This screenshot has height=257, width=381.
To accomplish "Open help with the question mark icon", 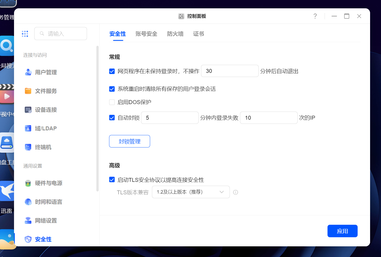I will [315, 16].
